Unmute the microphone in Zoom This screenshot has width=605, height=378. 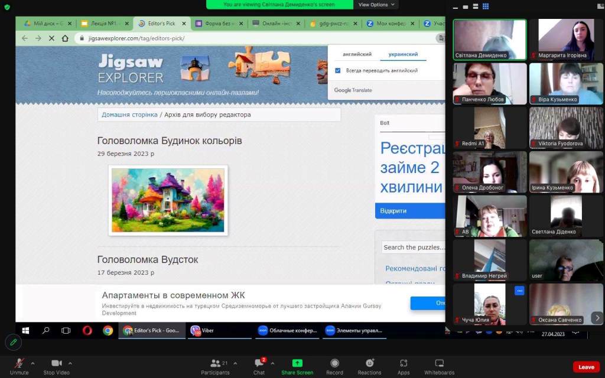coord(19,363)
